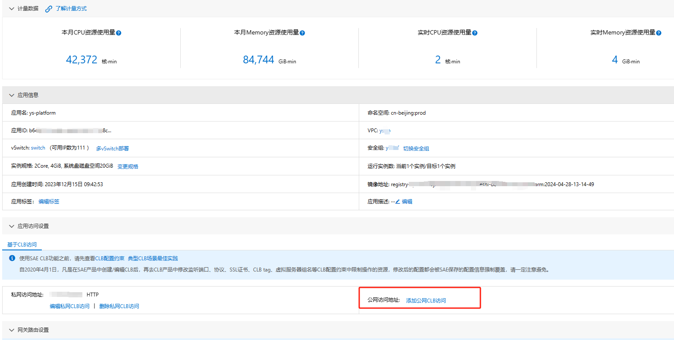
Task: Select the 基于CLB访问 tab
Action: [22, 244]
